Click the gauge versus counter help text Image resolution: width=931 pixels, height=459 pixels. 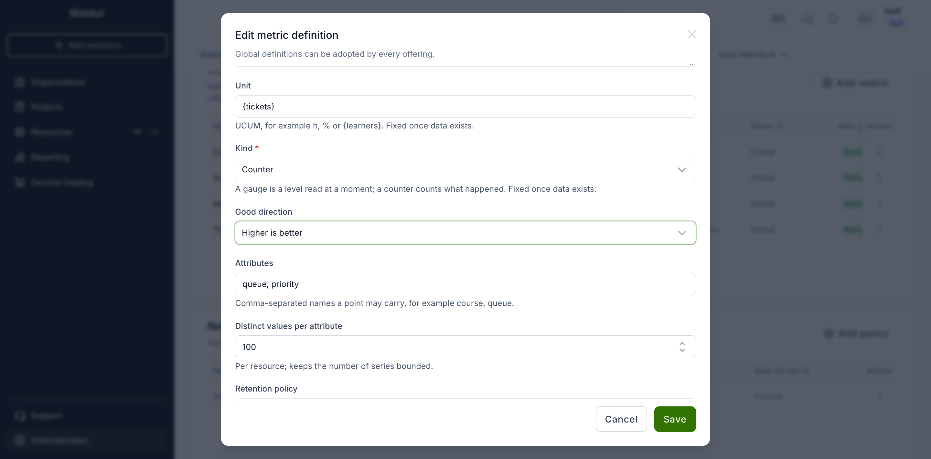[x=416, y=189]
